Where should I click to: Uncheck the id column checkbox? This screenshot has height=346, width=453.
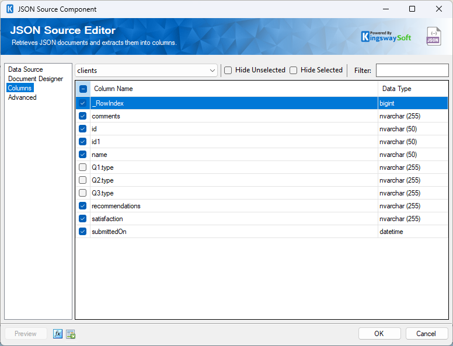83,129
